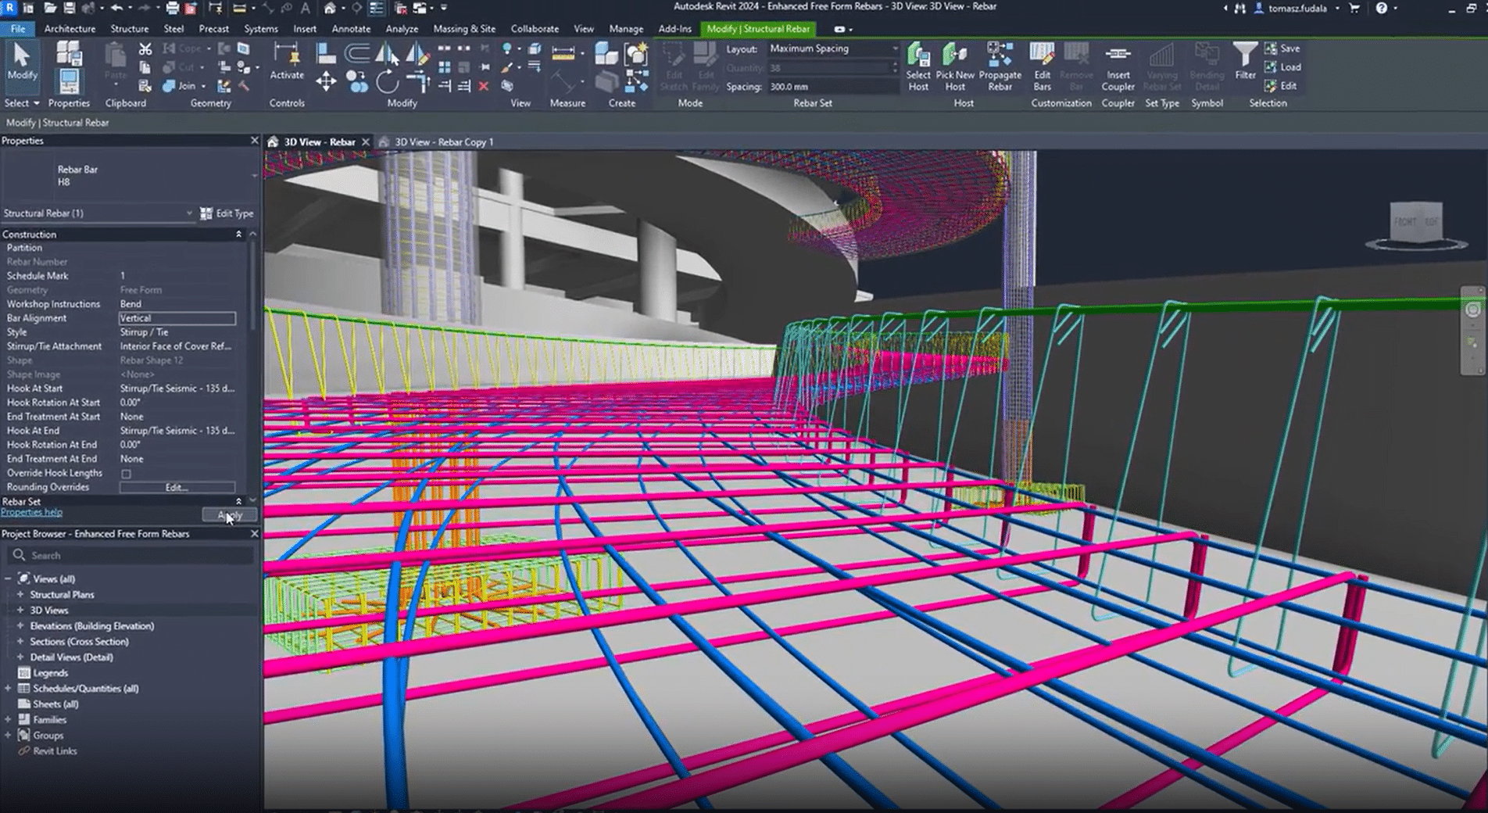Screen dimensions: 1488x813
Task: Click the ViewCube in the 3D view
Action: [x=1417, y=223]
